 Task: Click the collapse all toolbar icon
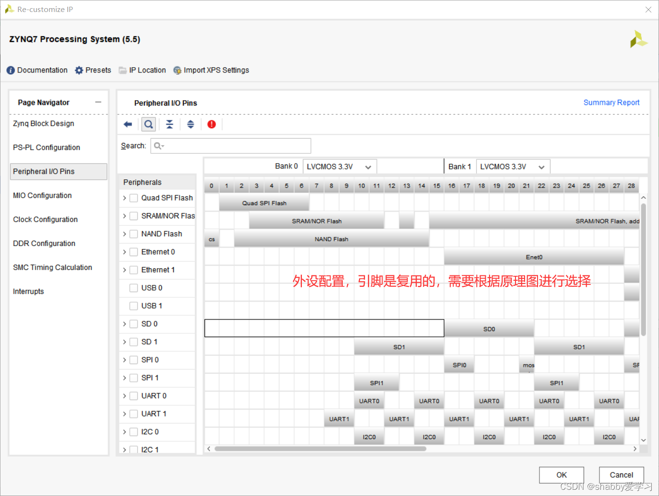pos(169,124)
